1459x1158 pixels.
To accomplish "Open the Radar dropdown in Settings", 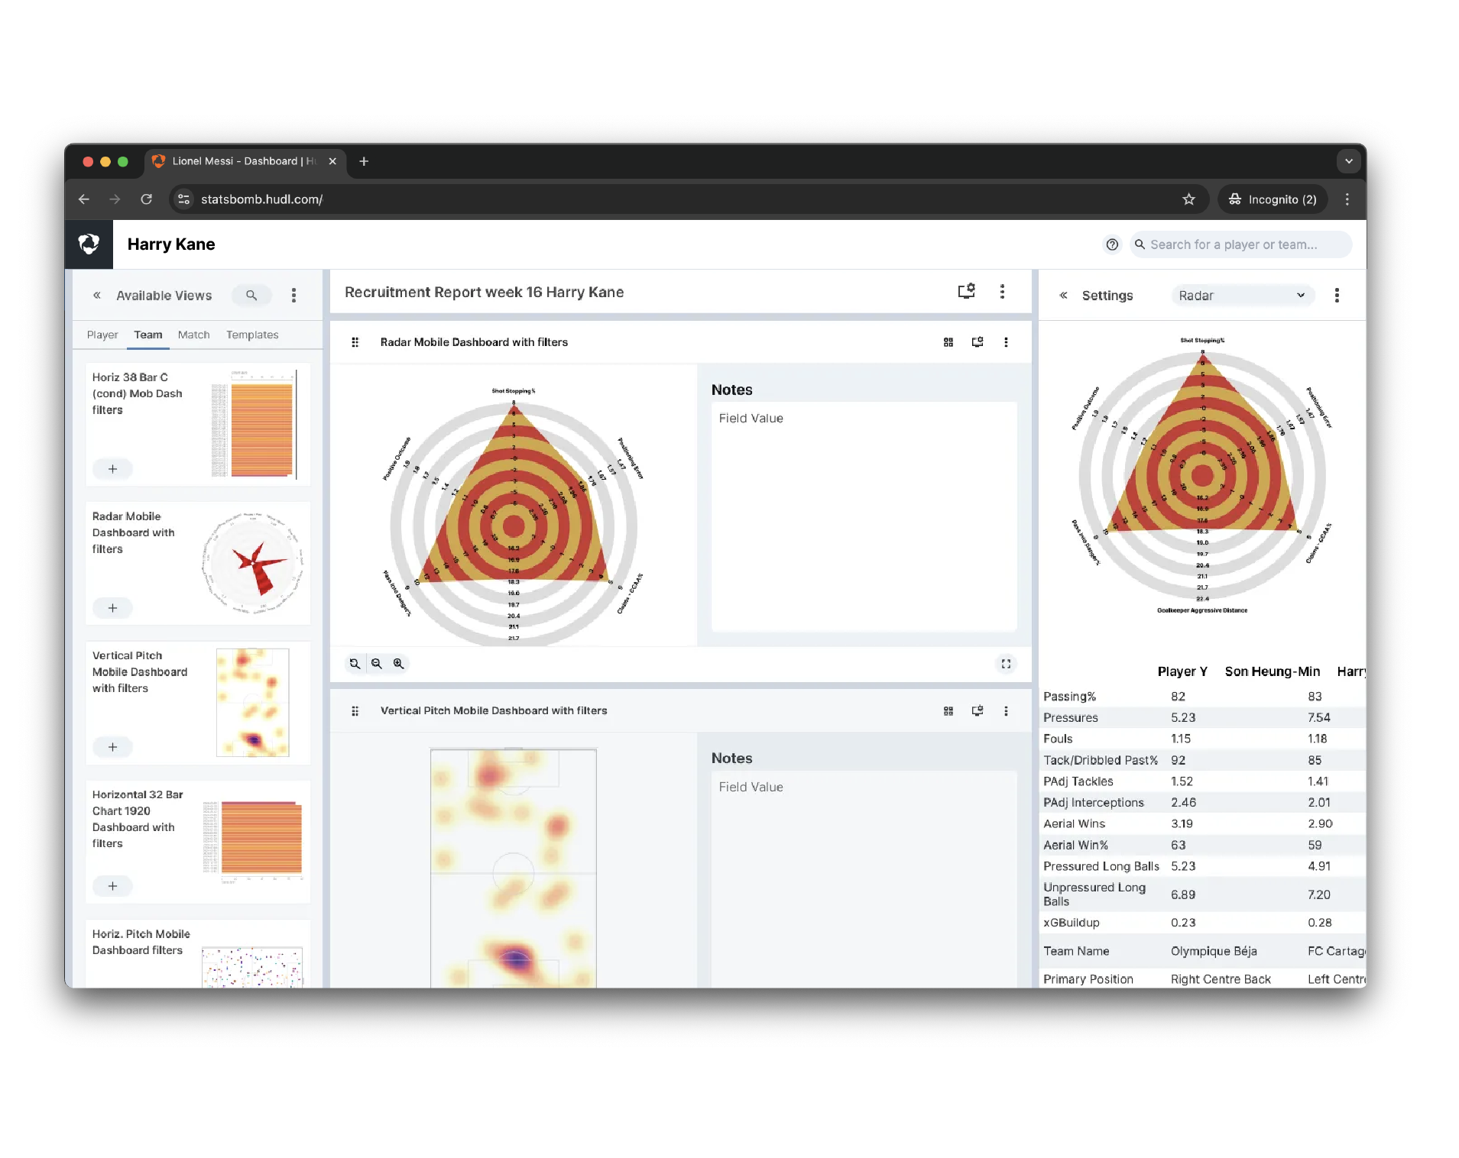I will [x=1242, y=296].
